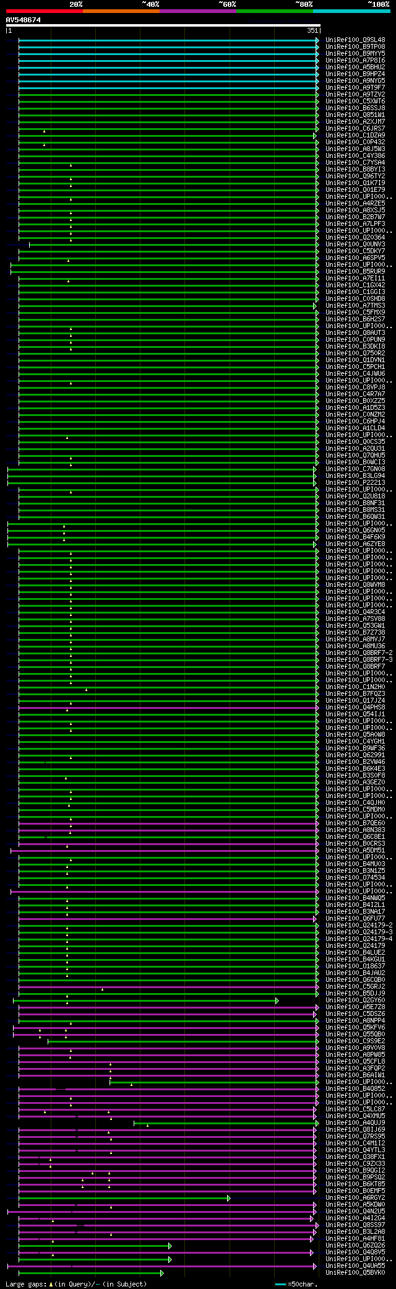Click the short green bar for UniRef100_Q6ZQ26
Image resolution: width=396 pixels, height=1289 pixels.
click(x=95, y=1246)
